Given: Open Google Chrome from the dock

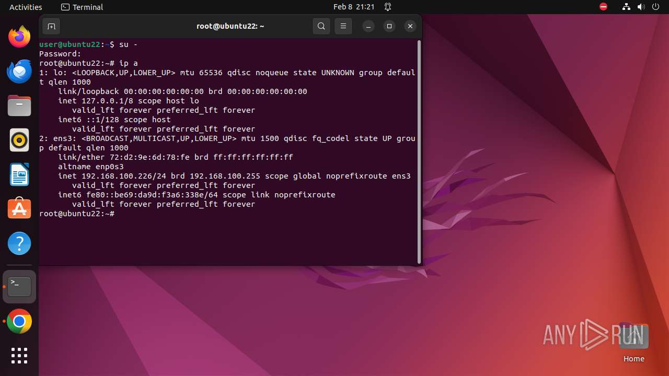Looking at the screenshot, I should (19, 322).
